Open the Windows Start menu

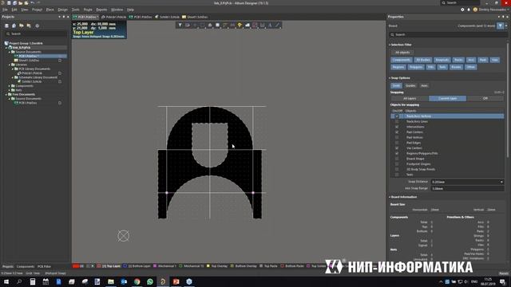(x=6, y=281)
